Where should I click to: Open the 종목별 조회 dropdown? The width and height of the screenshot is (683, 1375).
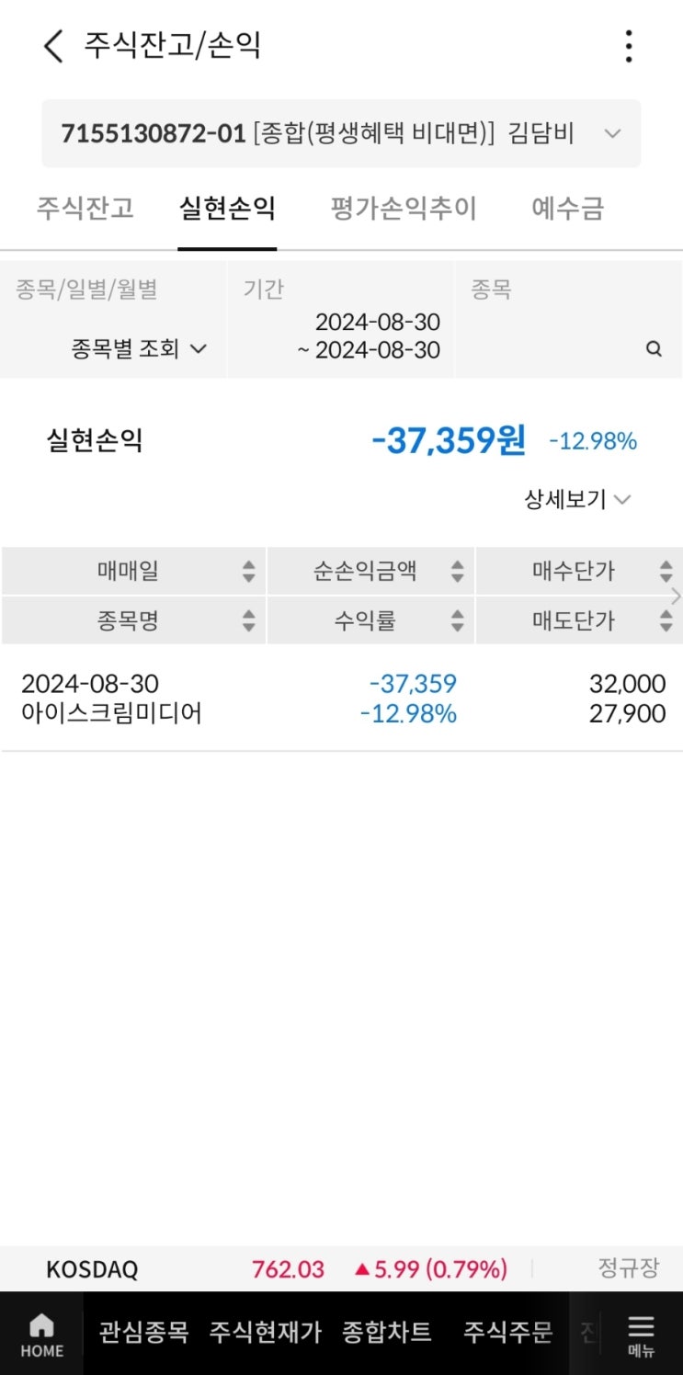pyautogui.click(x=139, y=349)
